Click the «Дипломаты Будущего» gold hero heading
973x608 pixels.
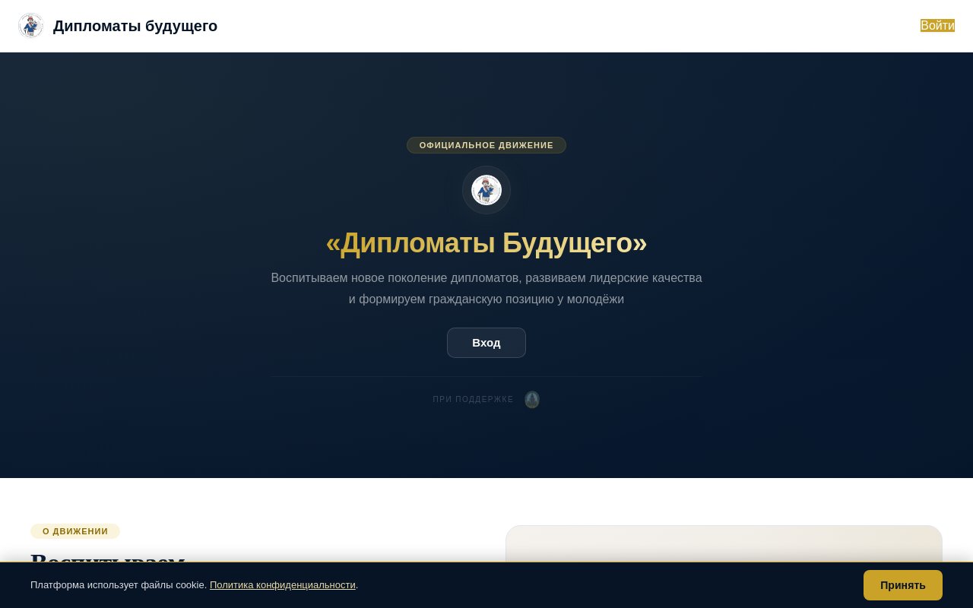[486, 243]
